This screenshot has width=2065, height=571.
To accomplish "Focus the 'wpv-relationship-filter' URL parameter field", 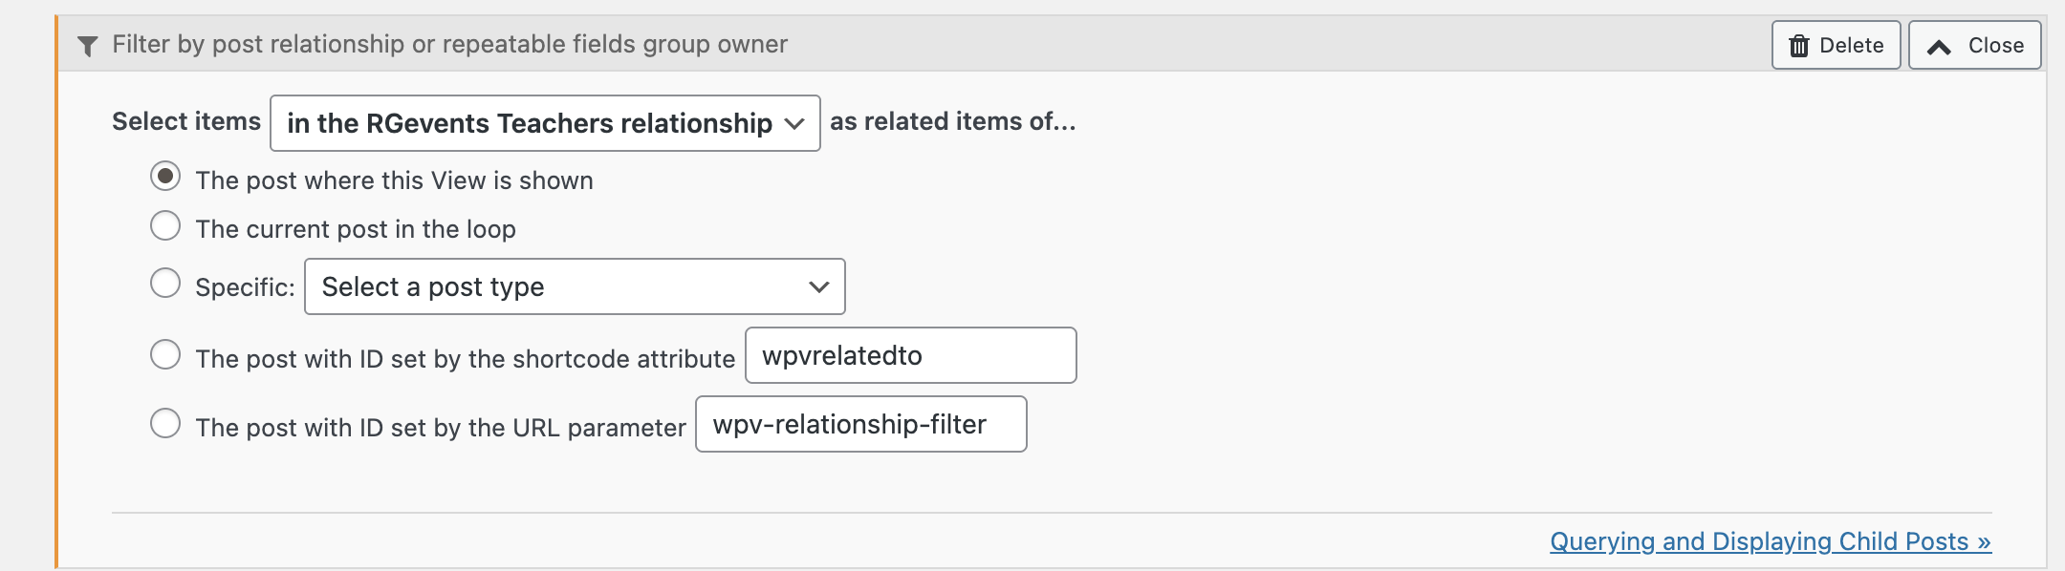I will 860,425.
